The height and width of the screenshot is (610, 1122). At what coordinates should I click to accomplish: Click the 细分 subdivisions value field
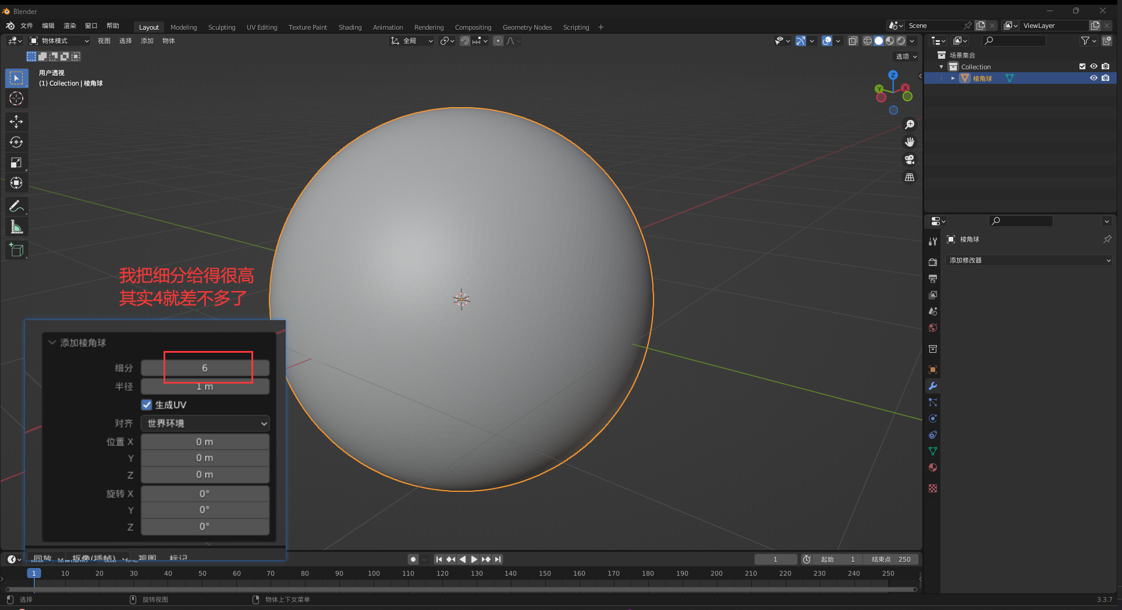click(x=205, y=368)
